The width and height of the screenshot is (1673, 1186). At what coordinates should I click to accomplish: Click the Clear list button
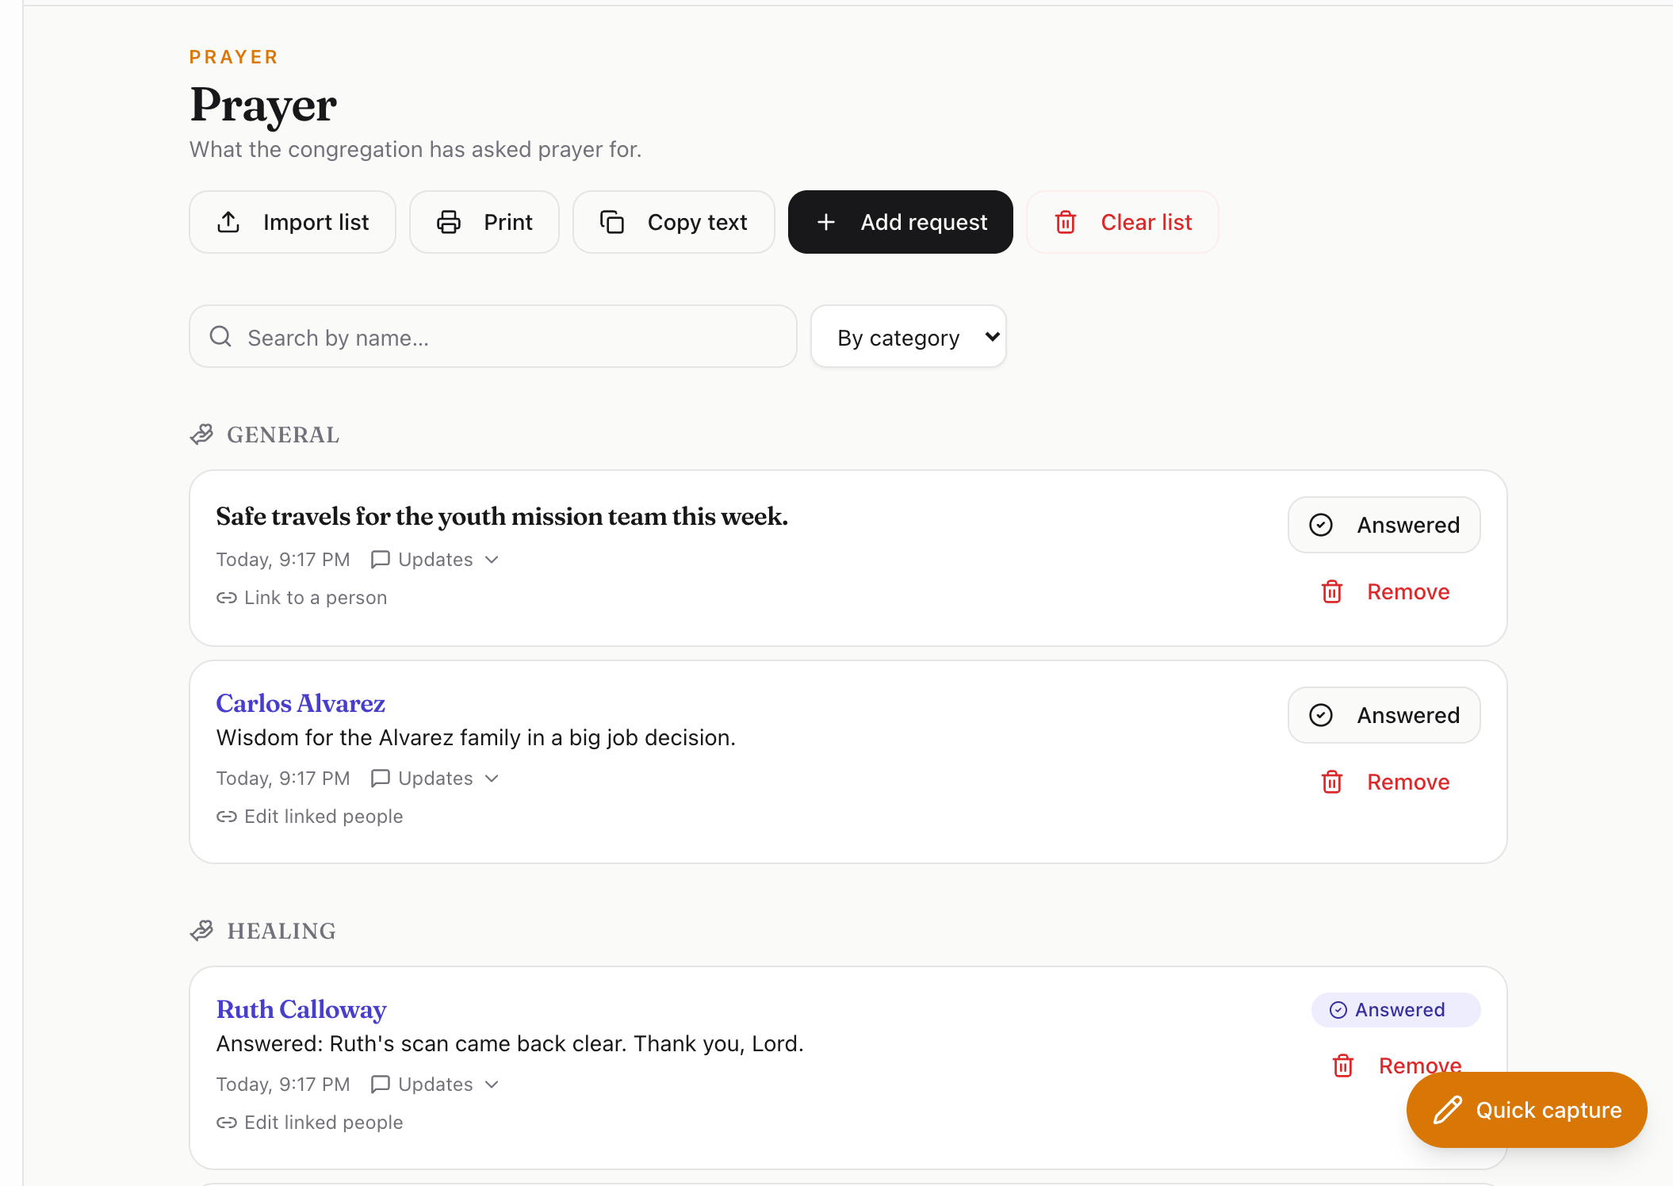pyautogui.click(x=1123, y=222)
